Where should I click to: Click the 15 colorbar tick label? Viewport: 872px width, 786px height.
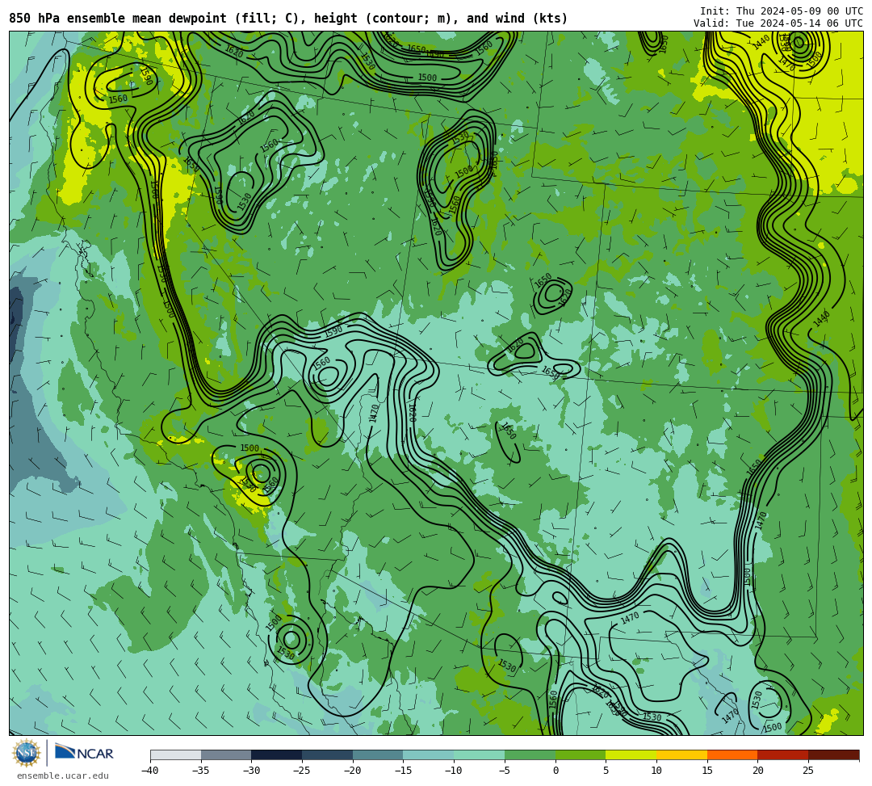(707, 771)
